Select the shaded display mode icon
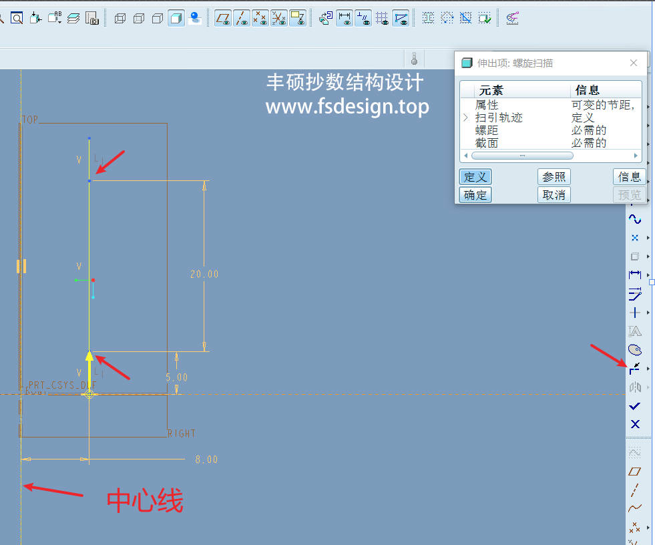Viewport: 655px width, 545px height. (176, 18)
